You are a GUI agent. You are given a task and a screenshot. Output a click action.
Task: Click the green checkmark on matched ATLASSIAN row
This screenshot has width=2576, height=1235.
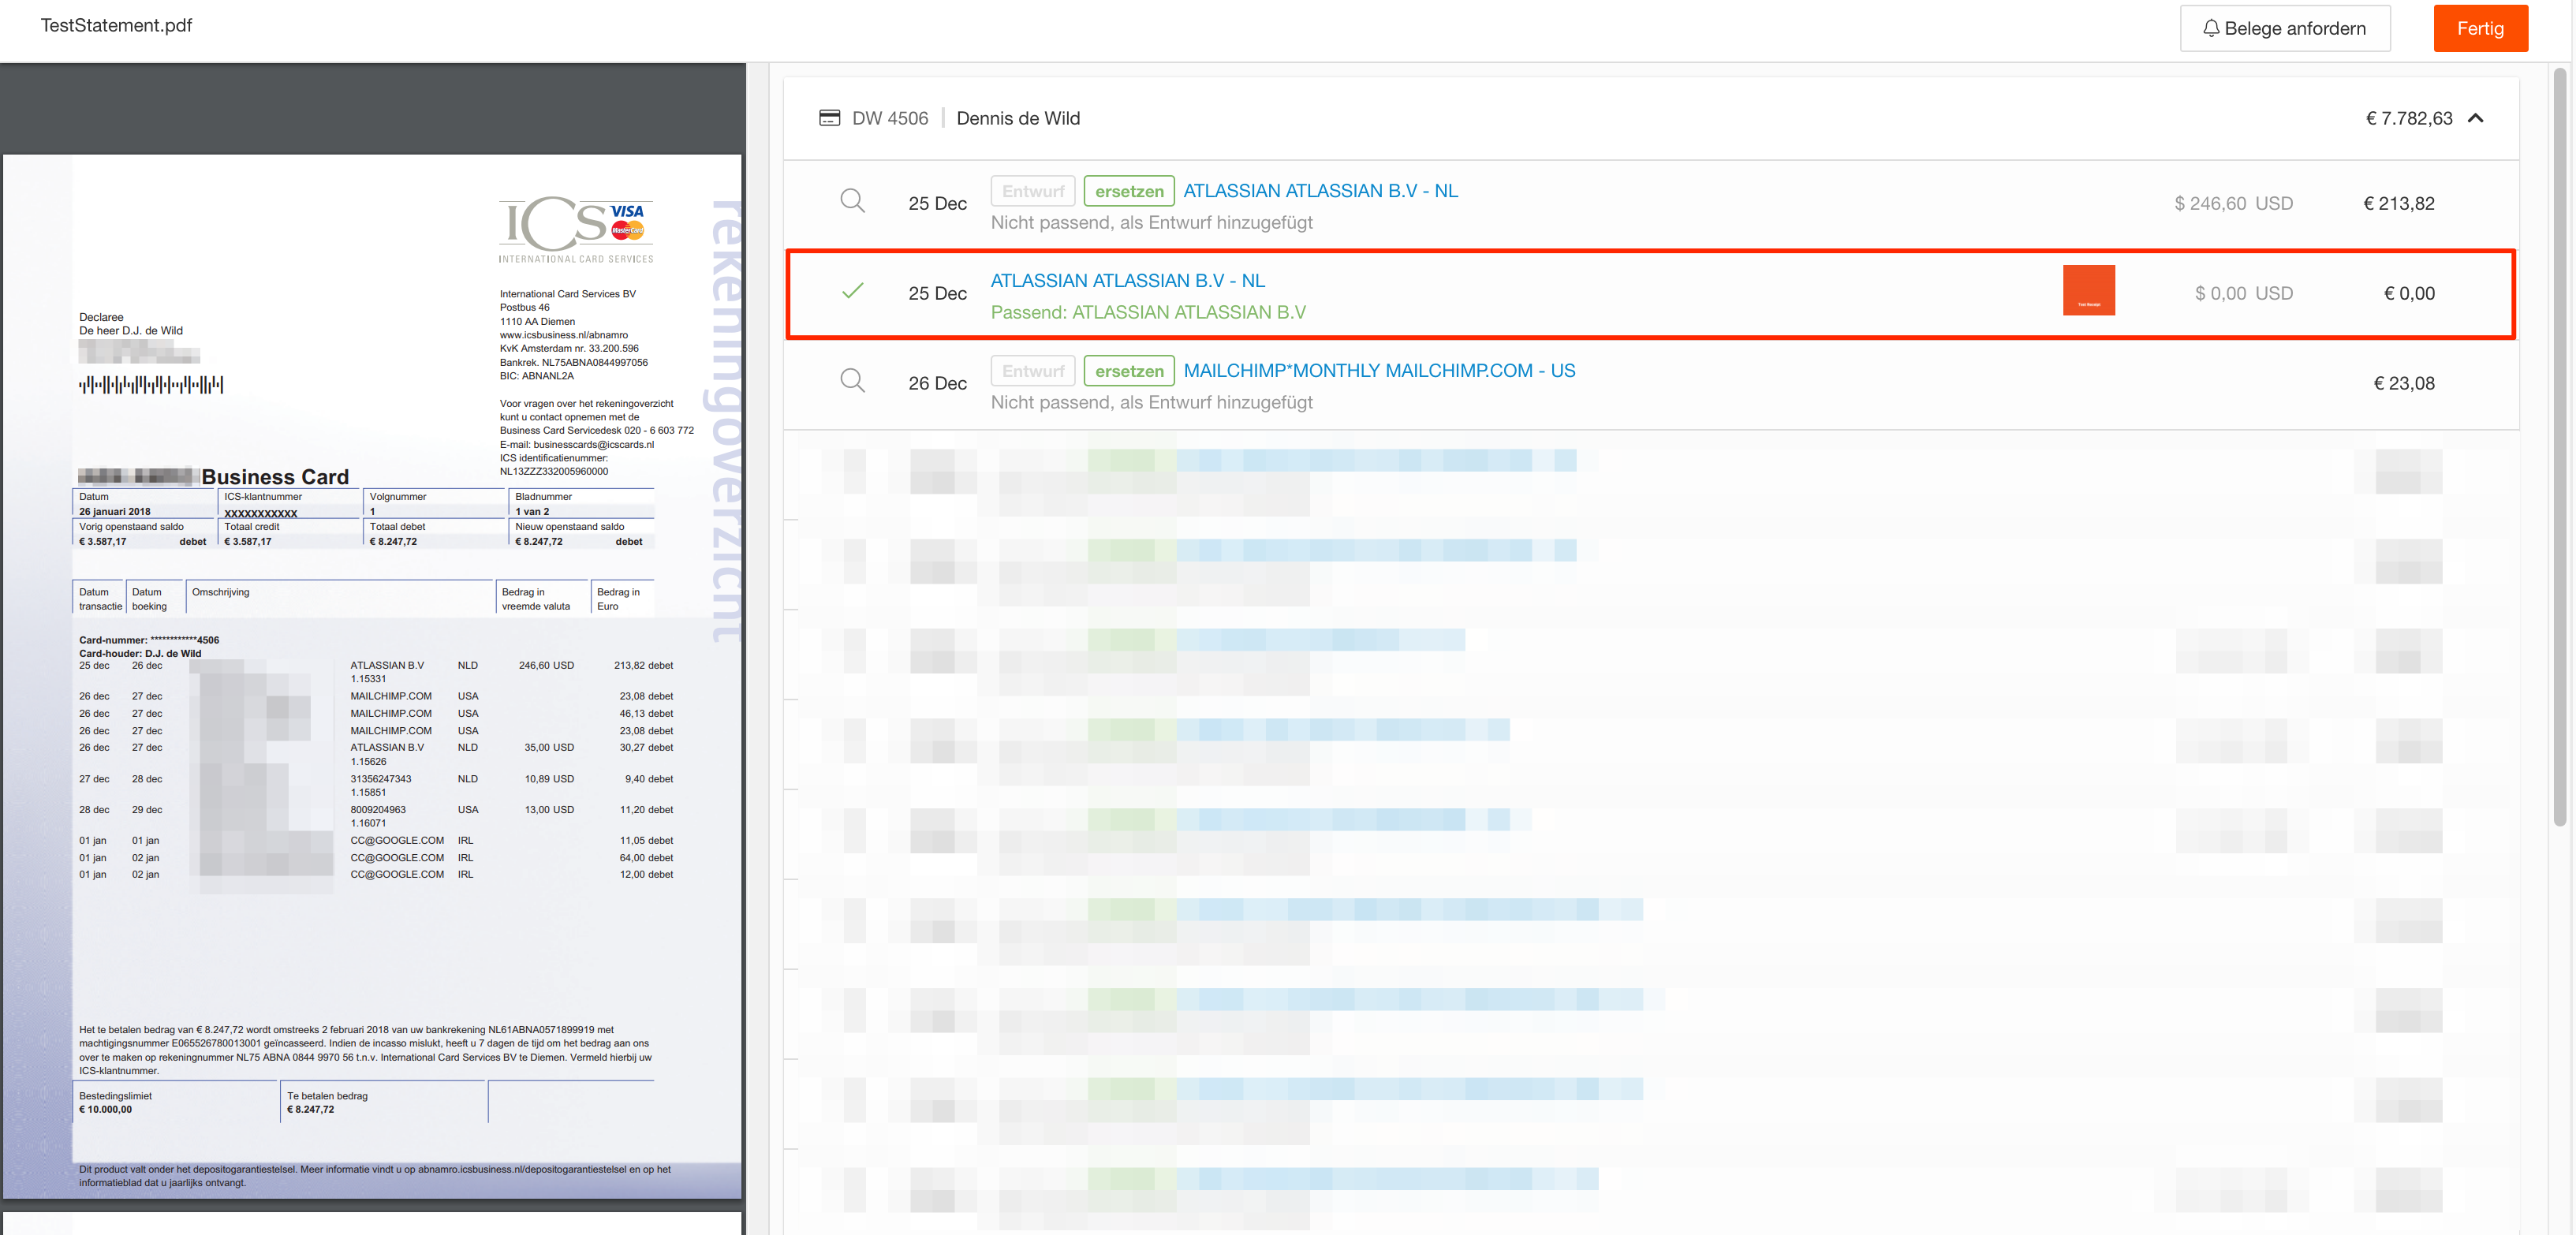coord(852,291)
